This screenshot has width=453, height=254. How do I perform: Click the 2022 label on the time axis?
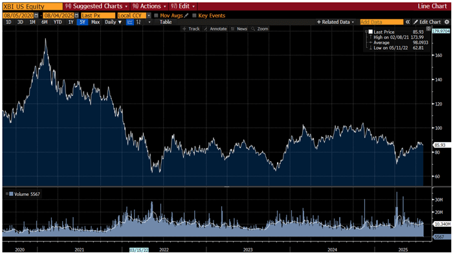[164, 249]
